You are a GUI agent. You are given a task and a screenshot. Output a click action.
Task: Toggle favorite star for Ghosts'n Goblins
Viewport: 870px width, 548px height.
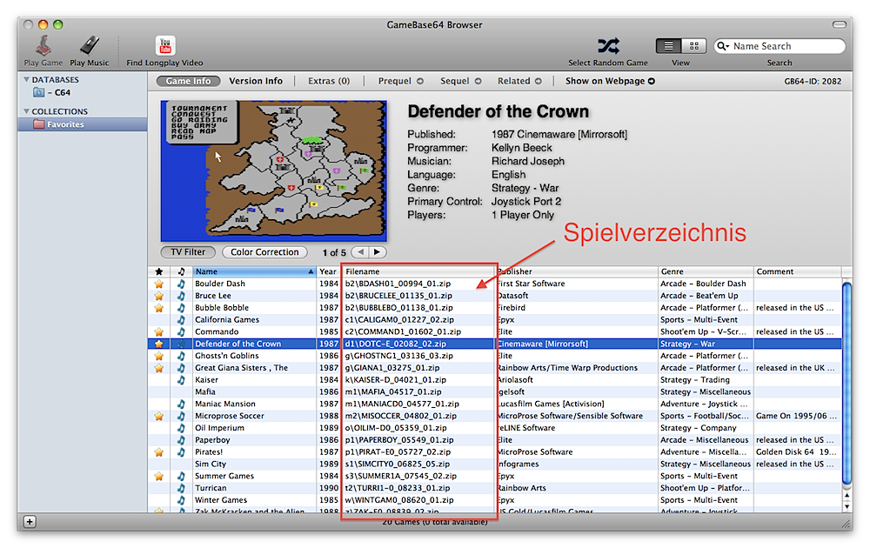(x=159, y=356)
